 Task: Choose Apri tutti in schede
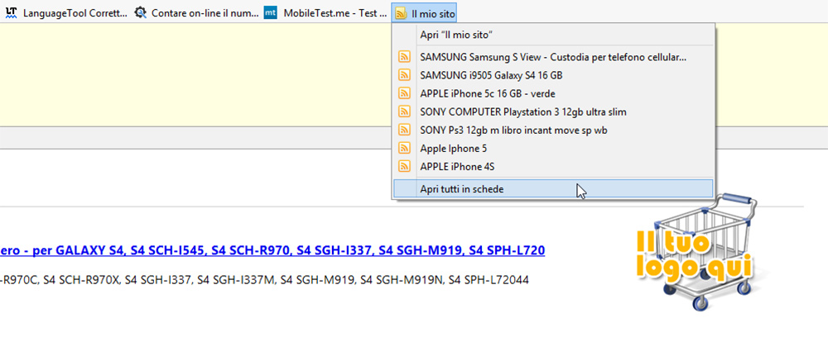(553, 189)
